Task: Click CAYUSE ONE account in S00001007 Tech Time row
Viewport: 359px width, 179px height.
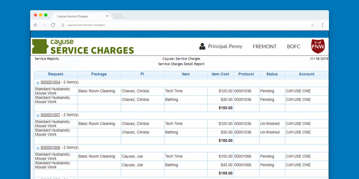Action: tap(298, 124)
